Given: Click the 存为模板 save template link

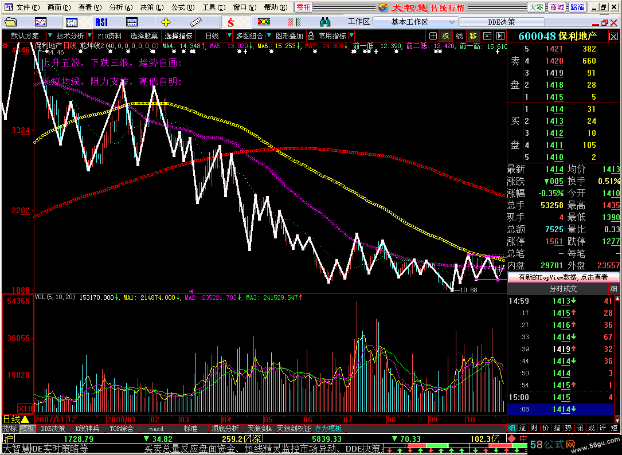Looking at the screenshot, I should tap(328, 429).
